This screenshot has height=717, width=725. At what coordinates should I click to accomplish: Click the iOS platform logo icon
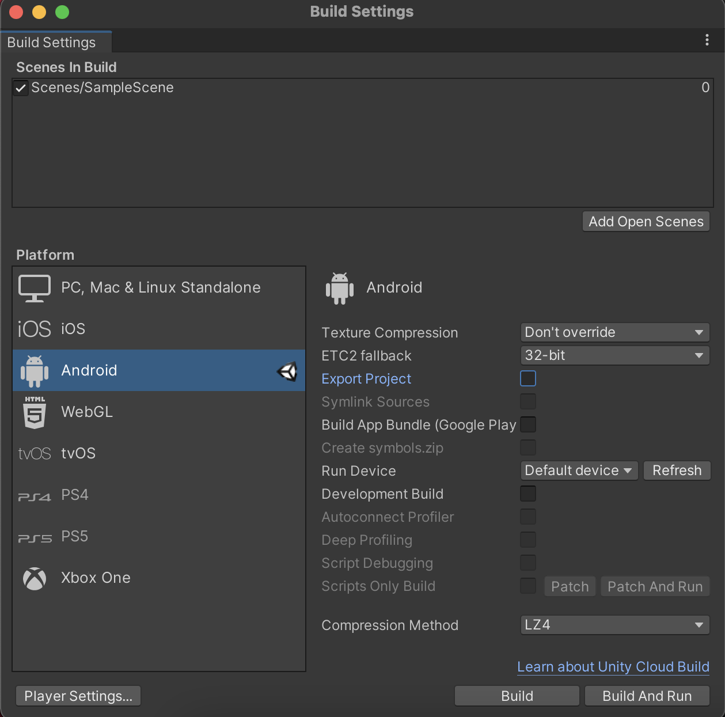(35, 329)
